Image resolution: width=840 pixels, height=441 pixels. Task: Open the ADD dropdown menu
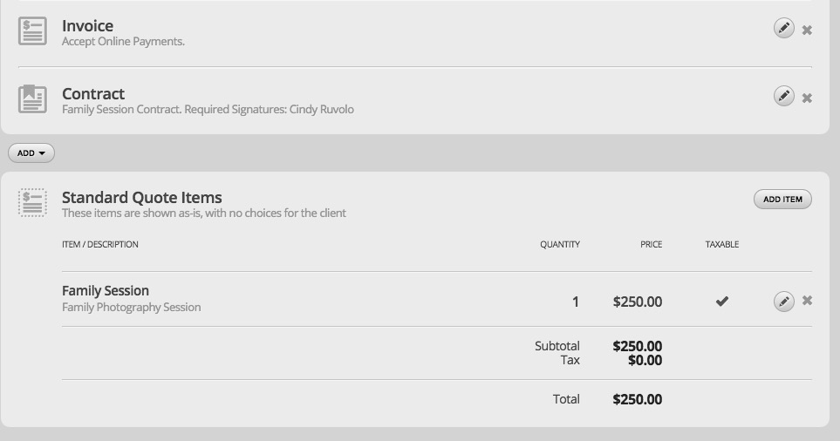[x=31, y=153]
